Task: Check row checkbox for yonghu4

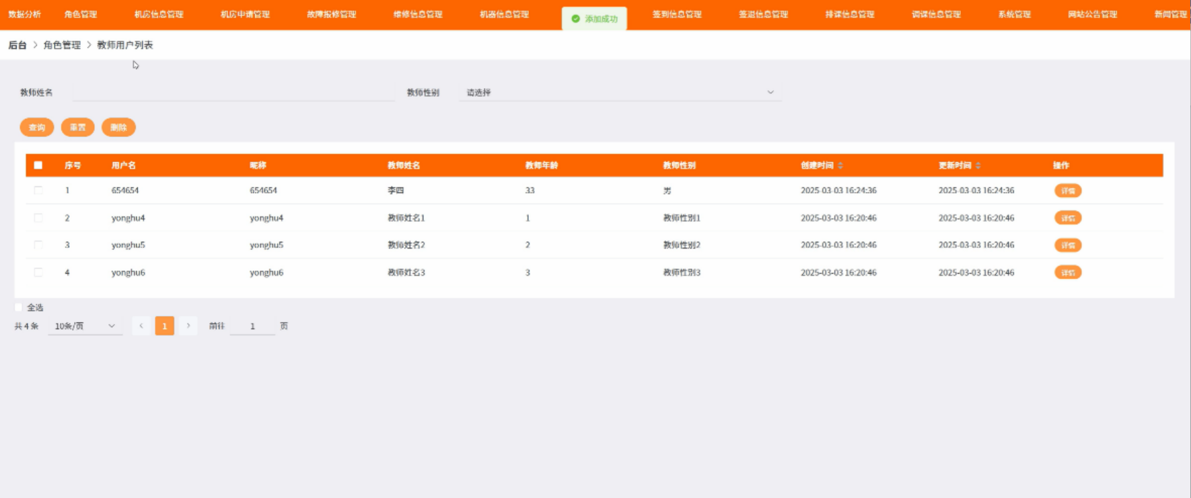Action: click(38, 218)
